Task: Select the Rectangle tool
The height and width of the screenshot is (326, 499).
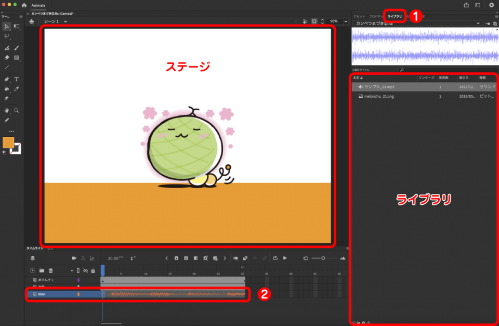Action: (17, 58)
